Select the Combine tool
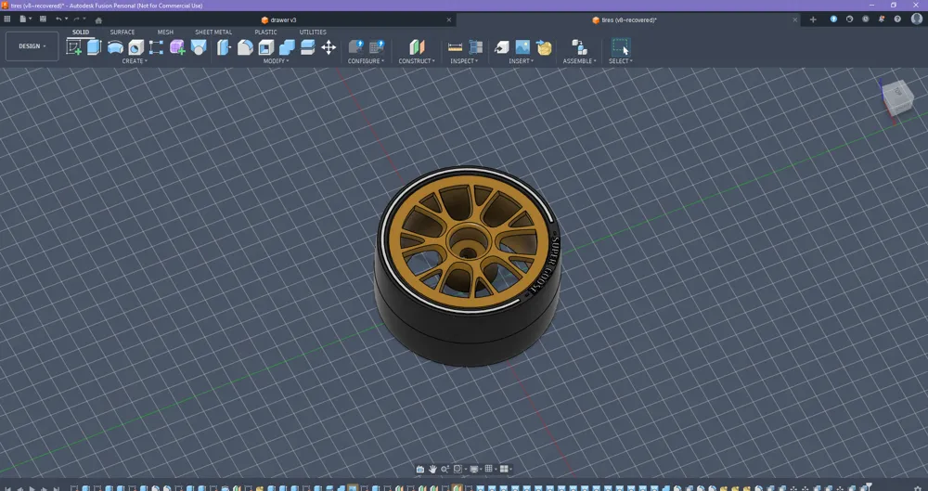Image resolution: width=928 pixels, height=491 pixels. 287,47
